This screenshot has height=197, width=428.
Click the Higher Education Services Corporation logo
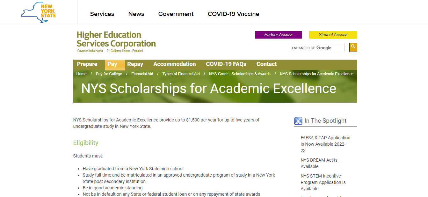pyautogui.click(x=116, y=41)
